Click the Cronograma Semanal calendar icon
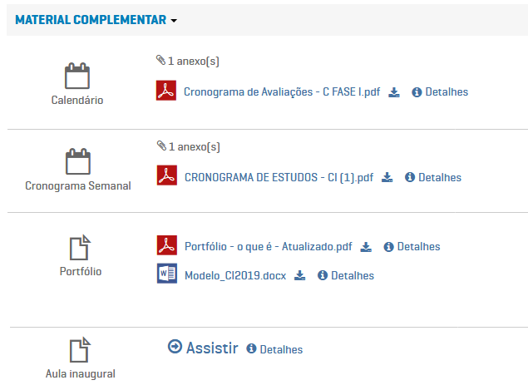 (77, 161)
